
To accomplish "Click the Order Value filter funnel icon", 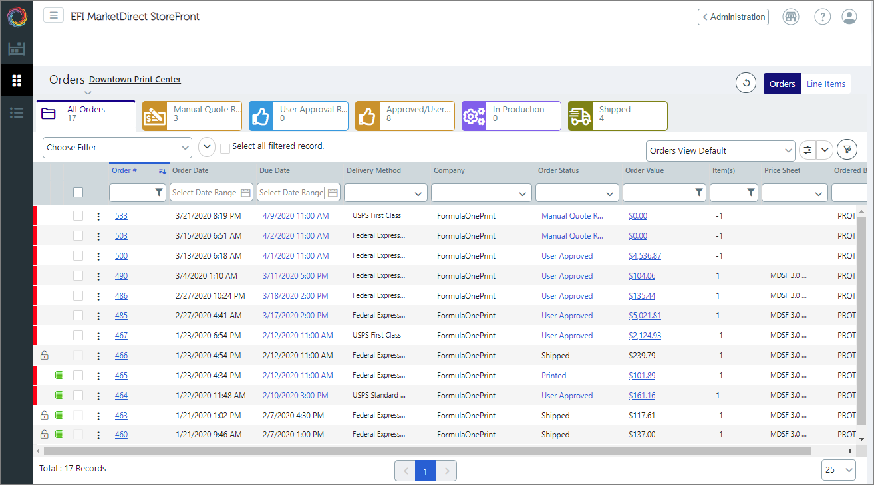I will [699, 193].
